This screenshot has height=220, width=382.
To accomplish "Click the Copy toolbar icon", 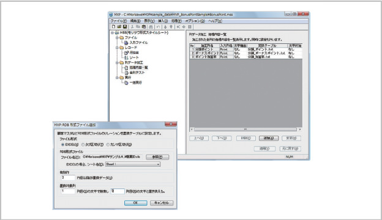I will (x=138, y=27).
